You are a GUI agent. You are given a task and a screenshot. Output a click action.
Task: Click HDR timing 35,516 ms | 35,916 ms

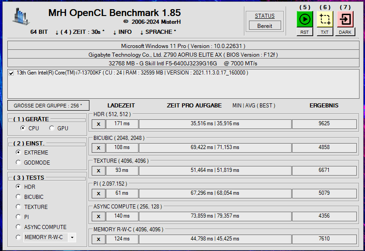click(x=215, y=124)
